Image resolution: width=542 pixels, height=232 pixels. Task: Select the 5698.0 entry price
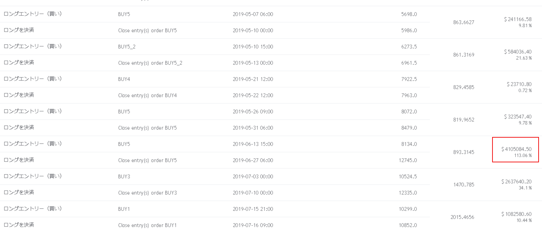(409, 14)
